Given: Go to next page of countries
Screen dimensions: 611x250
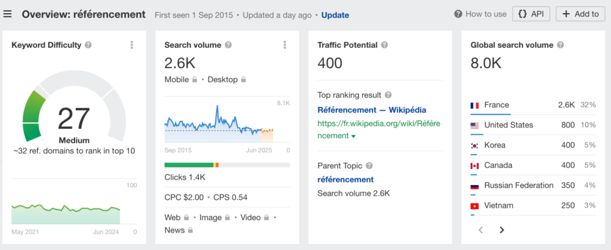Looking at the screenshot, I should click(x=502, y=230).
